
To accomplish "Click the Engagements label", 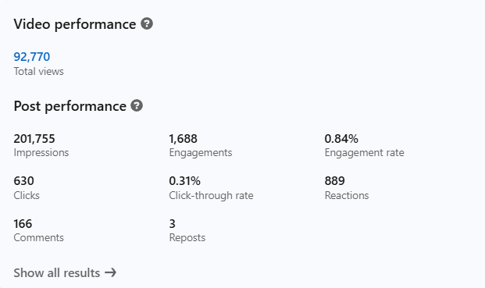I will coord(201,153).
